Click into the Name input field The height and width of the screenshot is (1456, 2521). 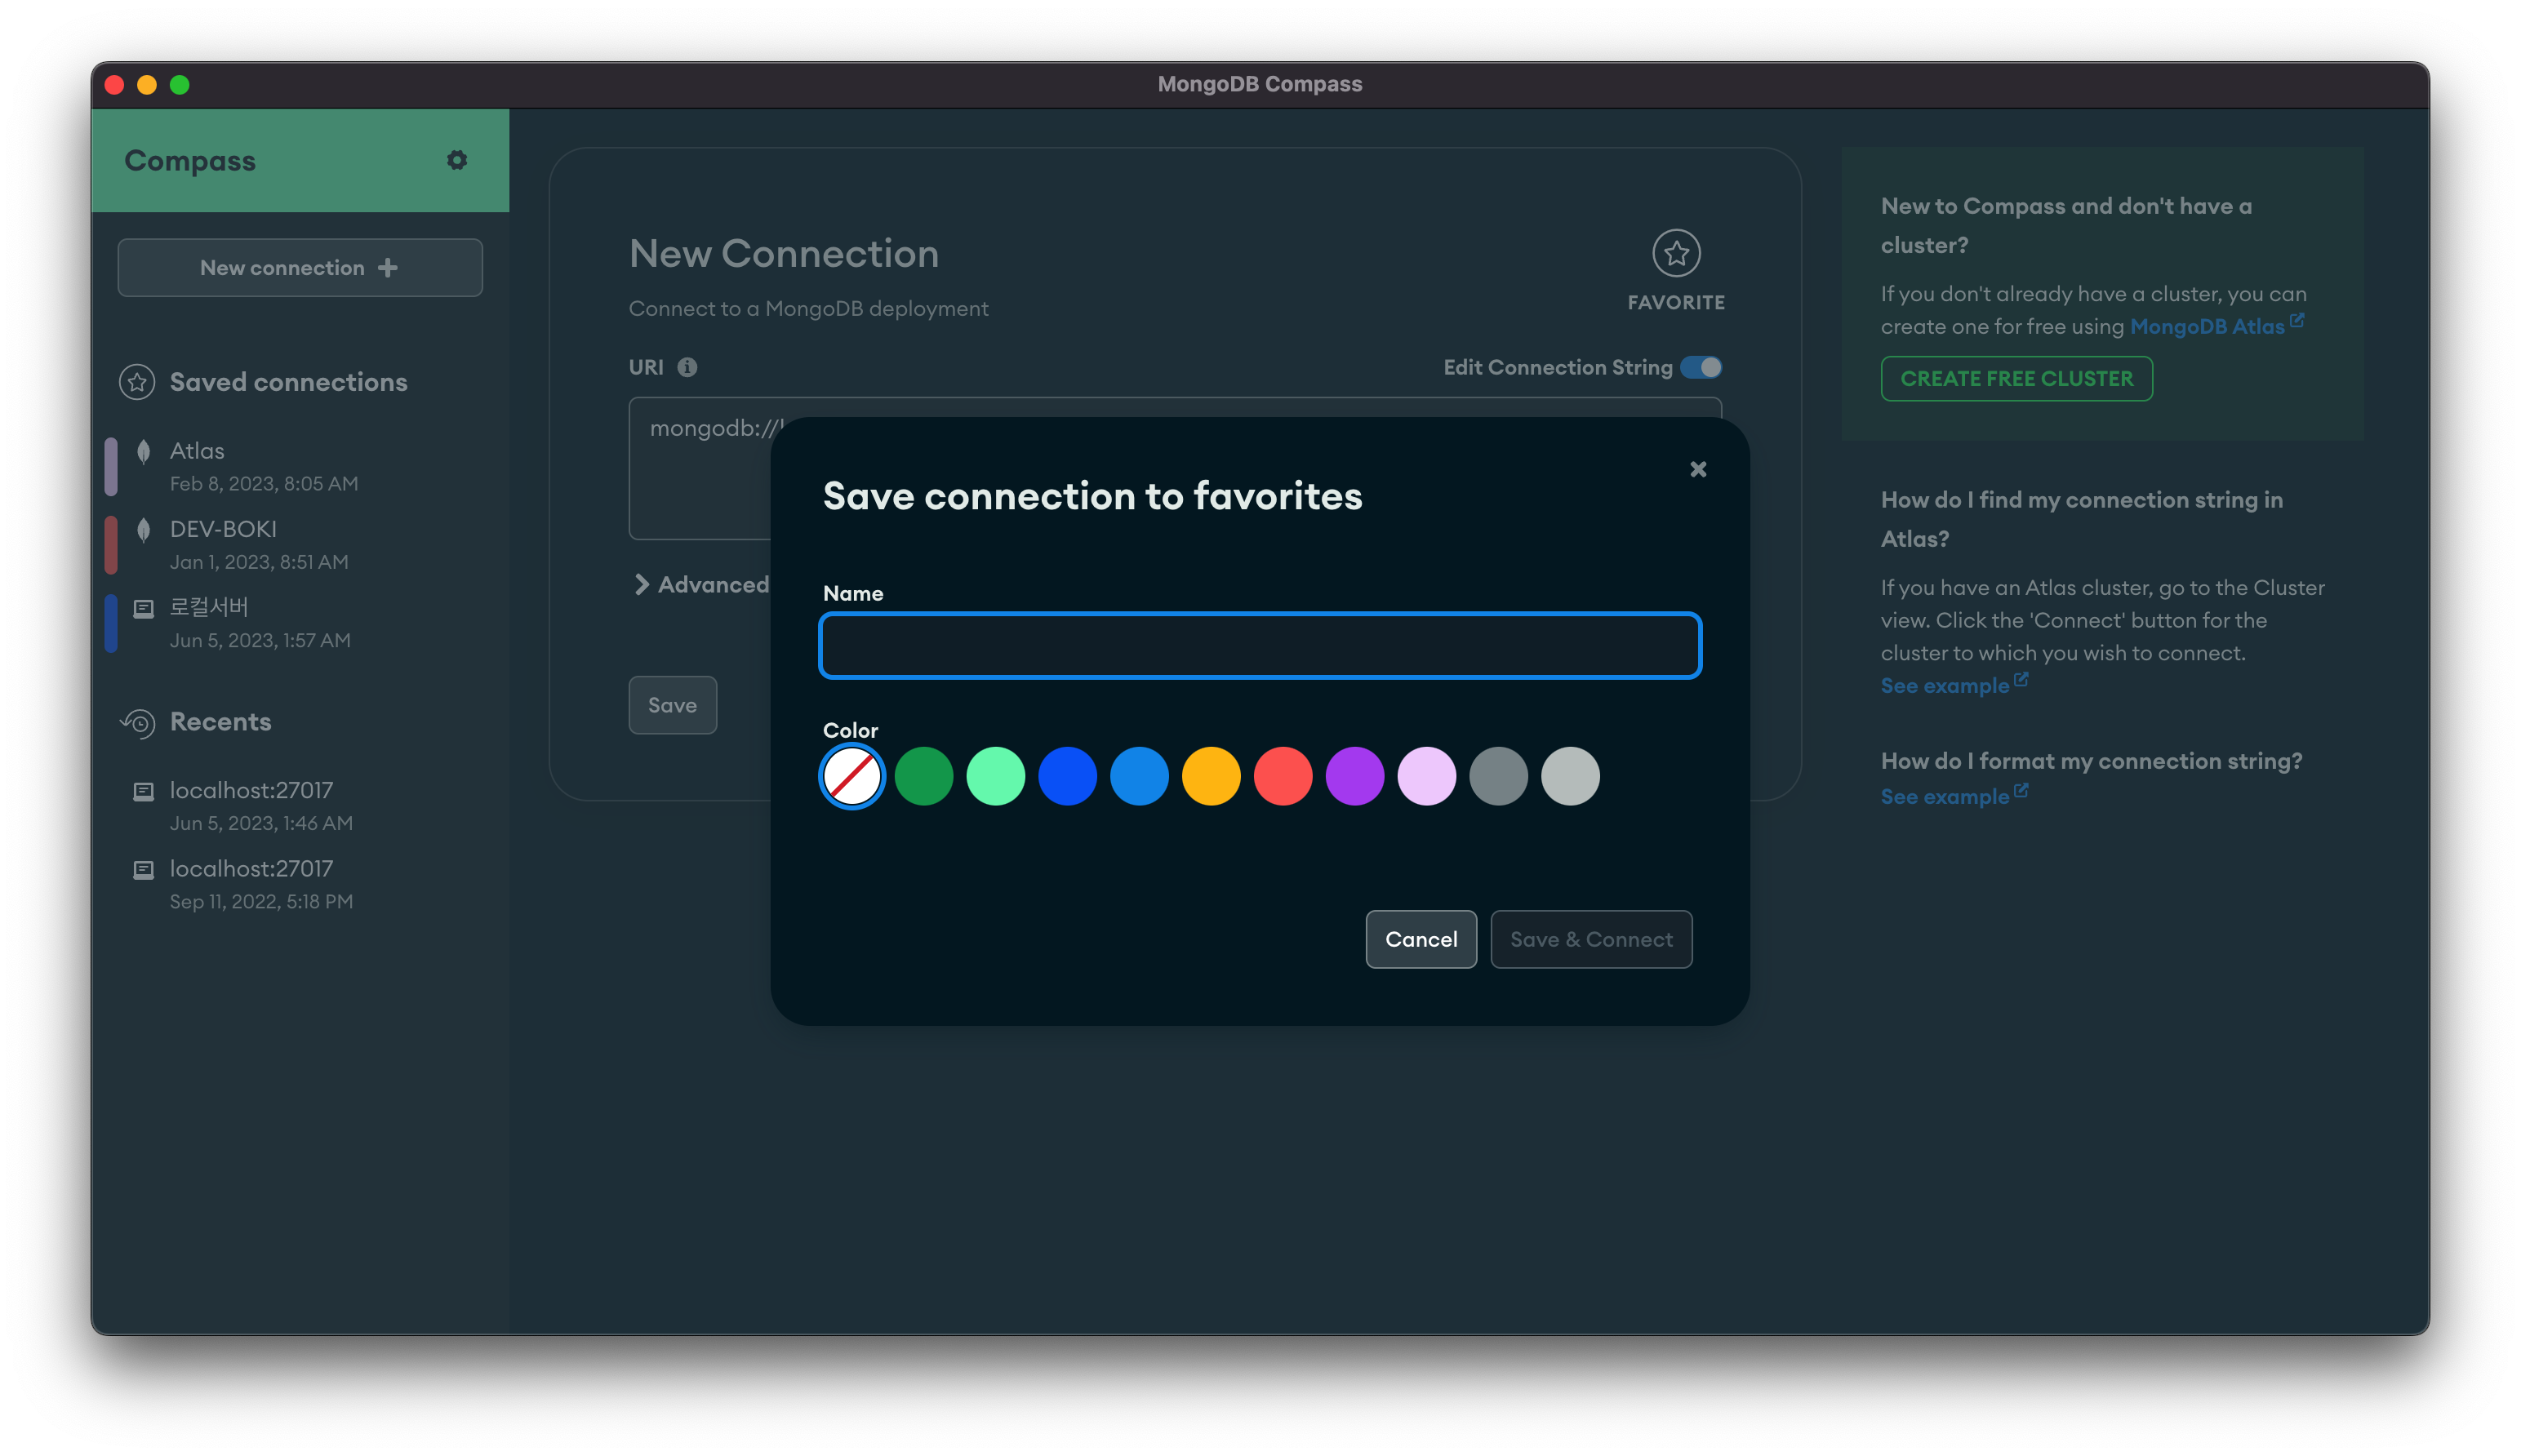tap(1259, 646)
